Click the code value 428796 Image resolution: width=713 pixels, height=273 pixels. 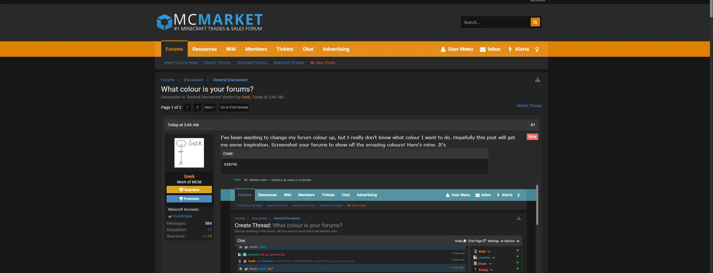[x=230, y=164]
